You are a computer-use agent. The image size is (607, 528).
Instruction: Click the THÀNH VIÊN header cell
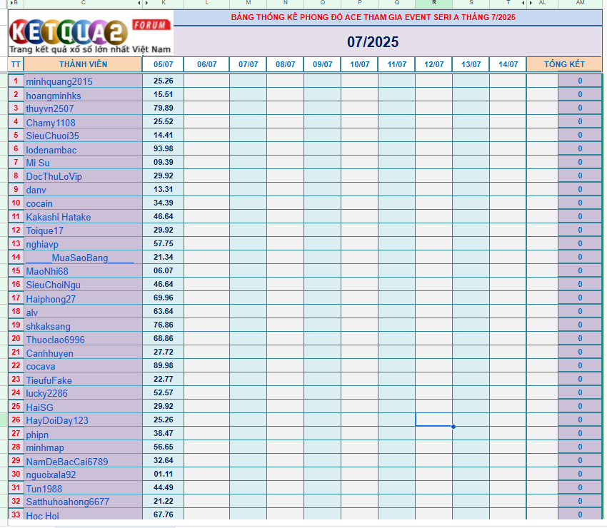pyautogui.click(x=83, y=64)
